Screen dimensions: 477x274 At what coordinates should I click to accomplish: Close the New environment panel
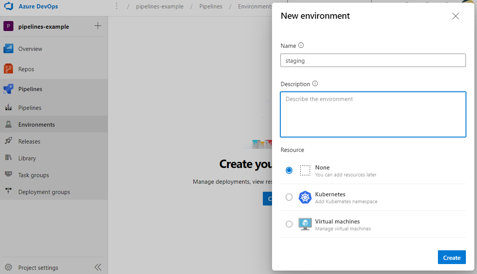[x=456, y=16]
